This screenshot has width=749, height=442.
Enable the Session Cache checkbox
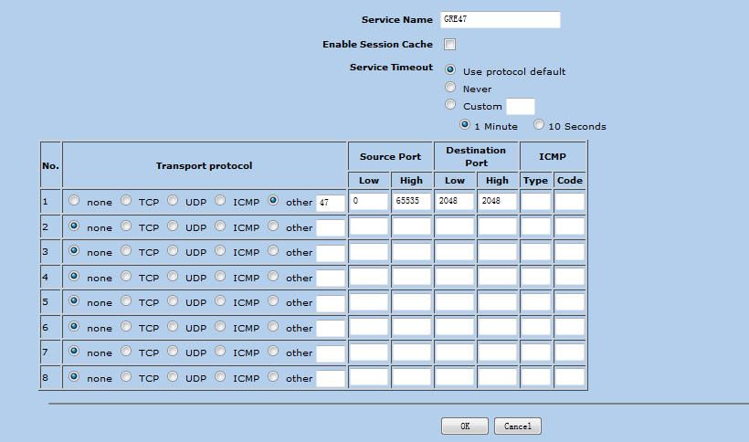449,45
